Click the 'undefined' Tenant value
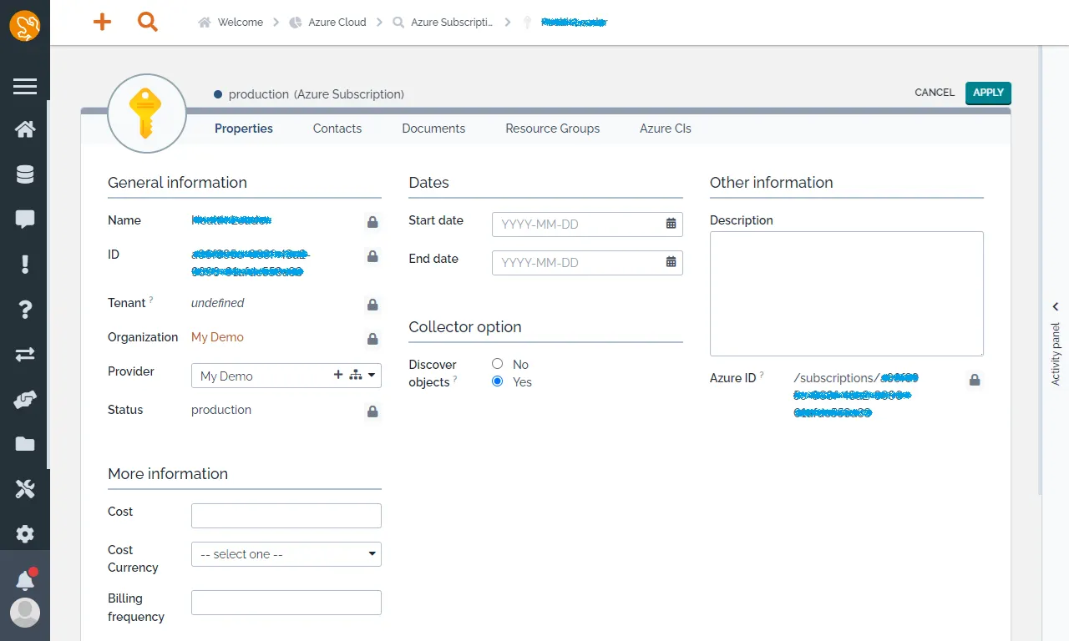Viewport: 1069px width, 641px height. coord(218,303)
